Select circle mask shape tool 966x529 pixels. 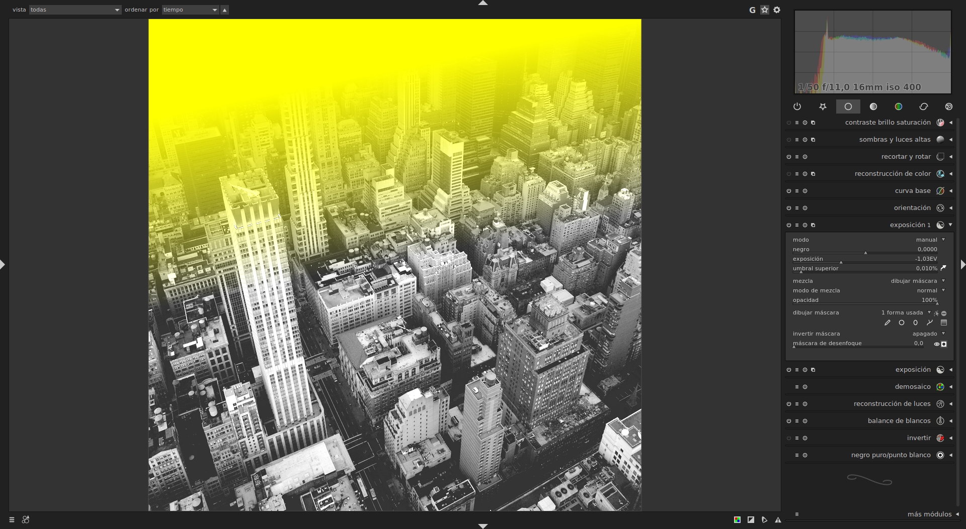click(x=902, y=323)
